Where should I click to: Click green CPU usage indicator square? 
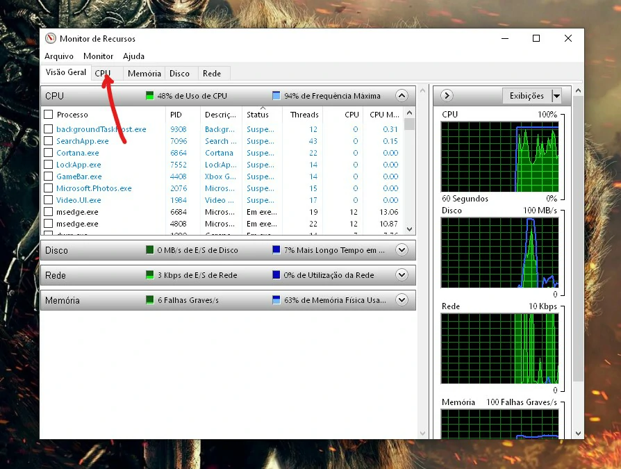tap(150, 96)
